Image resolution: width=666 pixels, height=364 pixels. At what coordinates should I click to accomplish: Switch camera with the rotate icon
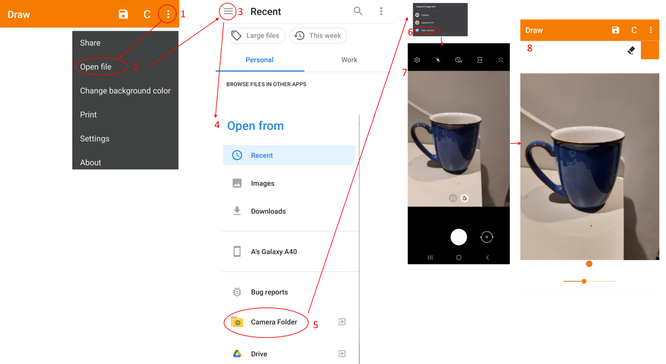pos(487,237)
